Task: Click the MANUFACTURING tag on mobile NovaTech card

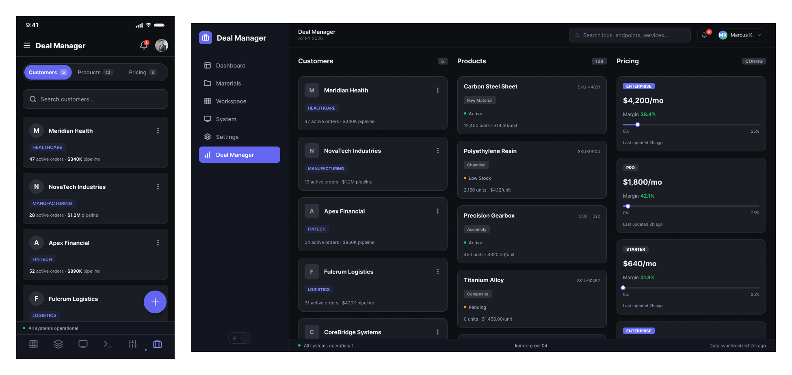Action: [x=52, y=203]
